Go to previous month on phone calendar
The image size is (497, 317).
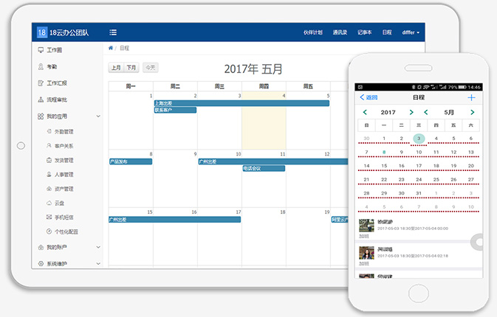(x=425, y=112)
